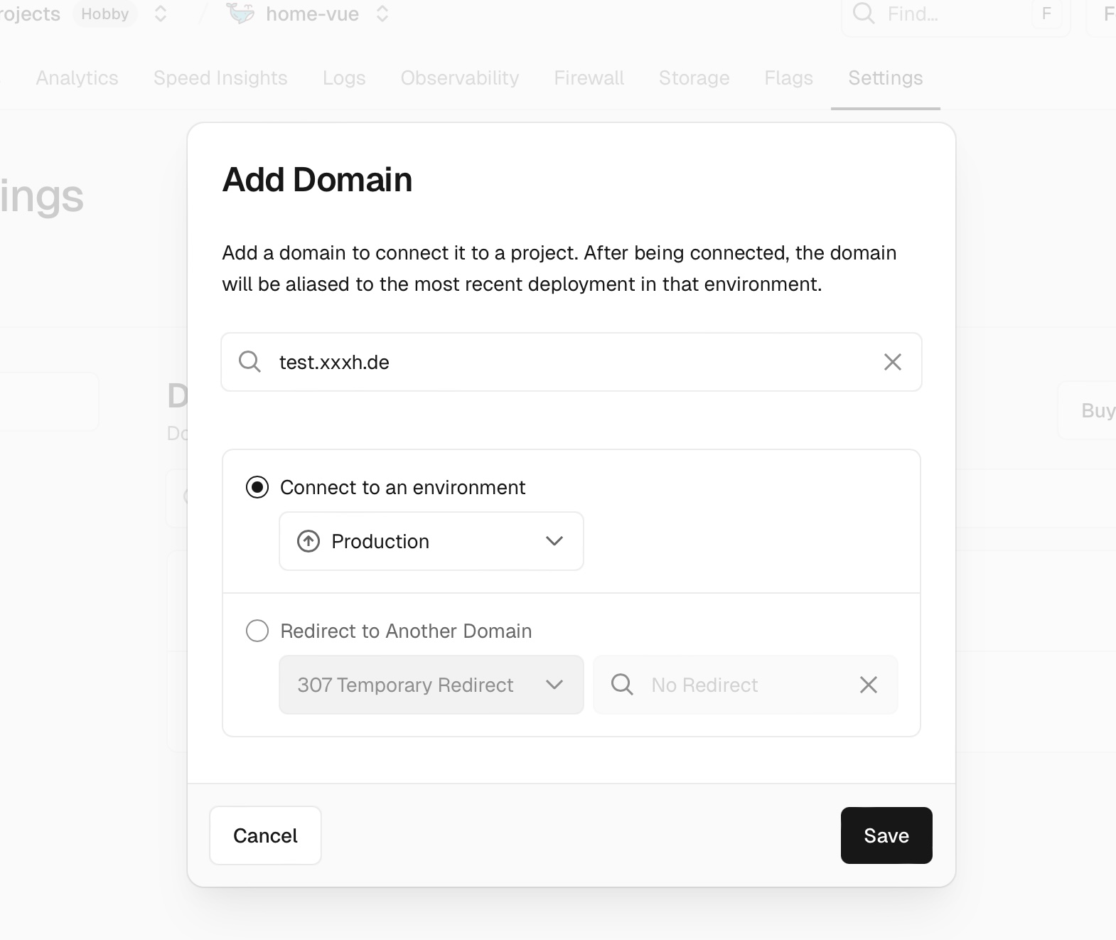Viewport: 1116px width, 940px height.
Task: Open the Observability tab
Action: coord(460,78)
